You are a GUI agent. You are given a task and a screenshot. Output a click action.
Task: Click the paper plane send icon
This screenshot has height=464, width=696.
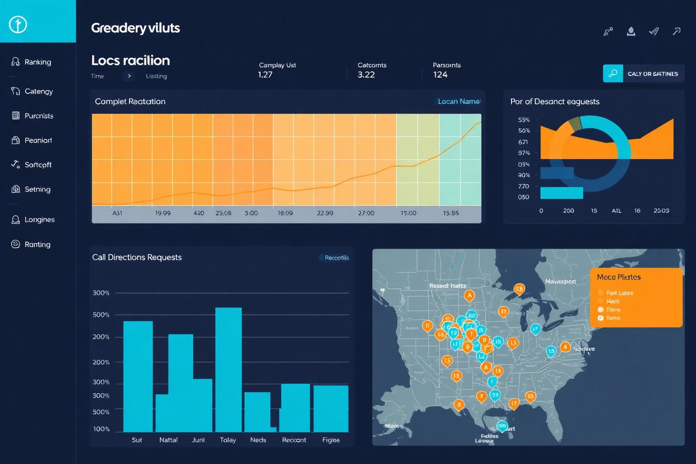click(x=654, y=32)
